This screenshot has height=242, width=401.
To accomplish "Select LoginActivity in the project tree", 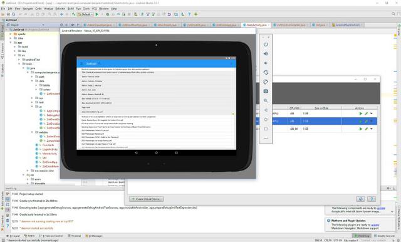I will click(x=50, y=149).
